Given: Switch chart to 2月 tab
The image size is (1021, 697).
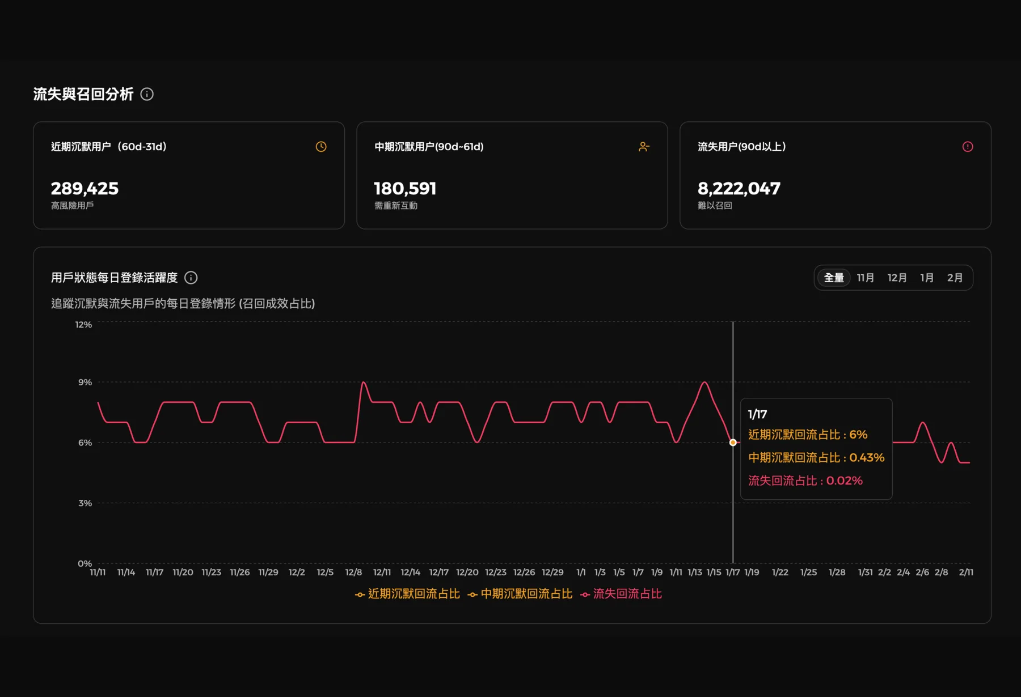Looking at the screenshot, I should click(x=955, y=278).
